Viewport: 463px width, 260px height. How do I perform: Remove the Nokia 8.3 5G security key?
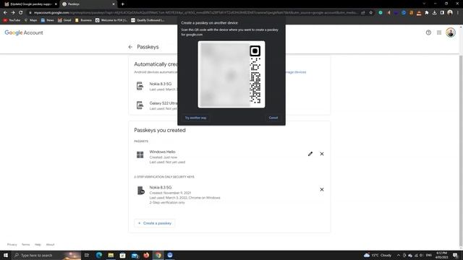pyautogui.click(x=322, y=189)
